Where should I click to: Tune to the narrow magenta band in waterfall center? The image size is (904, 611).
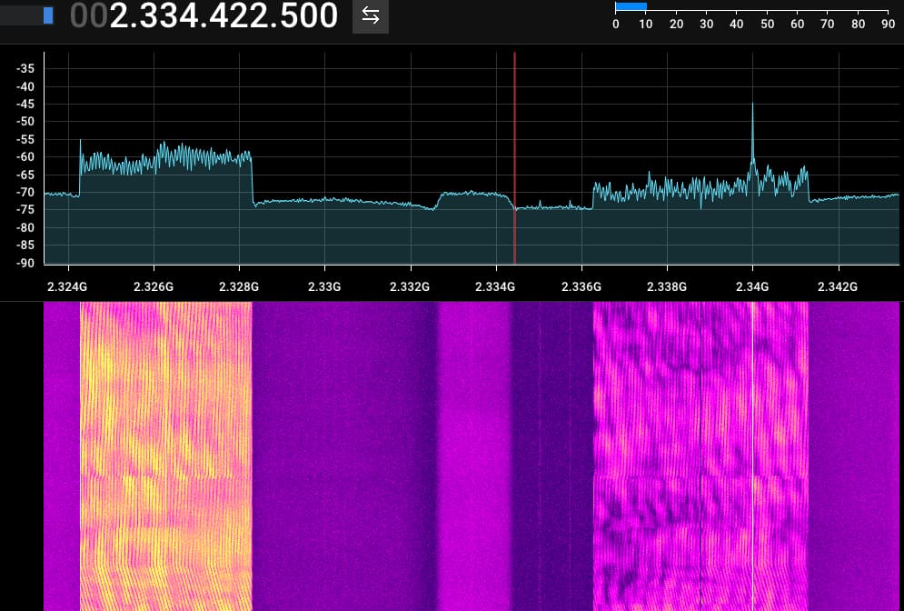(x=474, y=456)
